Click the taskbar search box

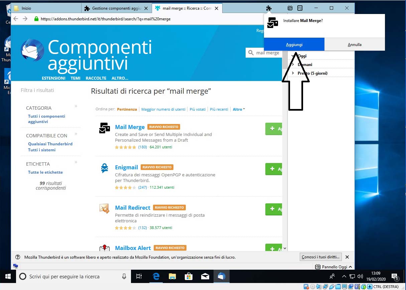tap(73, 276)
